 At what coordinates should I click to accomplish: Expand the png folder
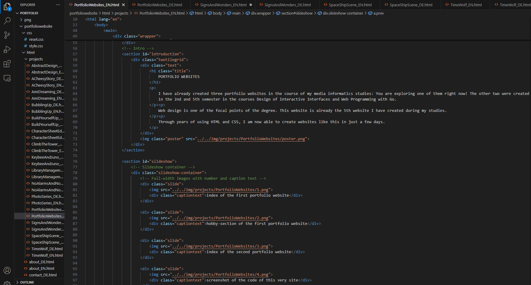pyautogui.click(x=27, y=20)
